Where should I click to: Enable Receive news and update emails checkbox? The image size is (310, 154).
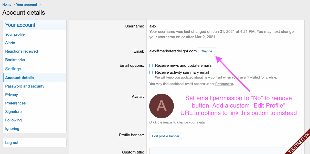click(151, 65)
